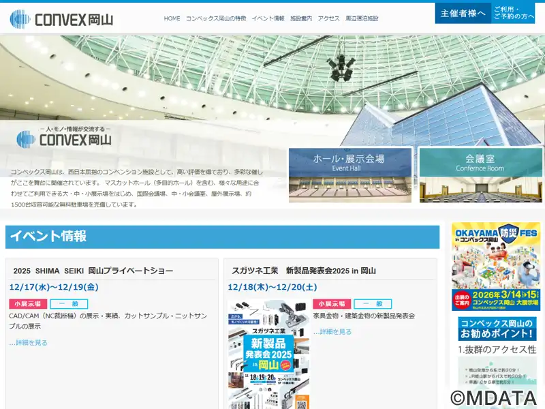
Task: Open the ホール・展示会場 Event Hall card
Action: pos(350,175)
